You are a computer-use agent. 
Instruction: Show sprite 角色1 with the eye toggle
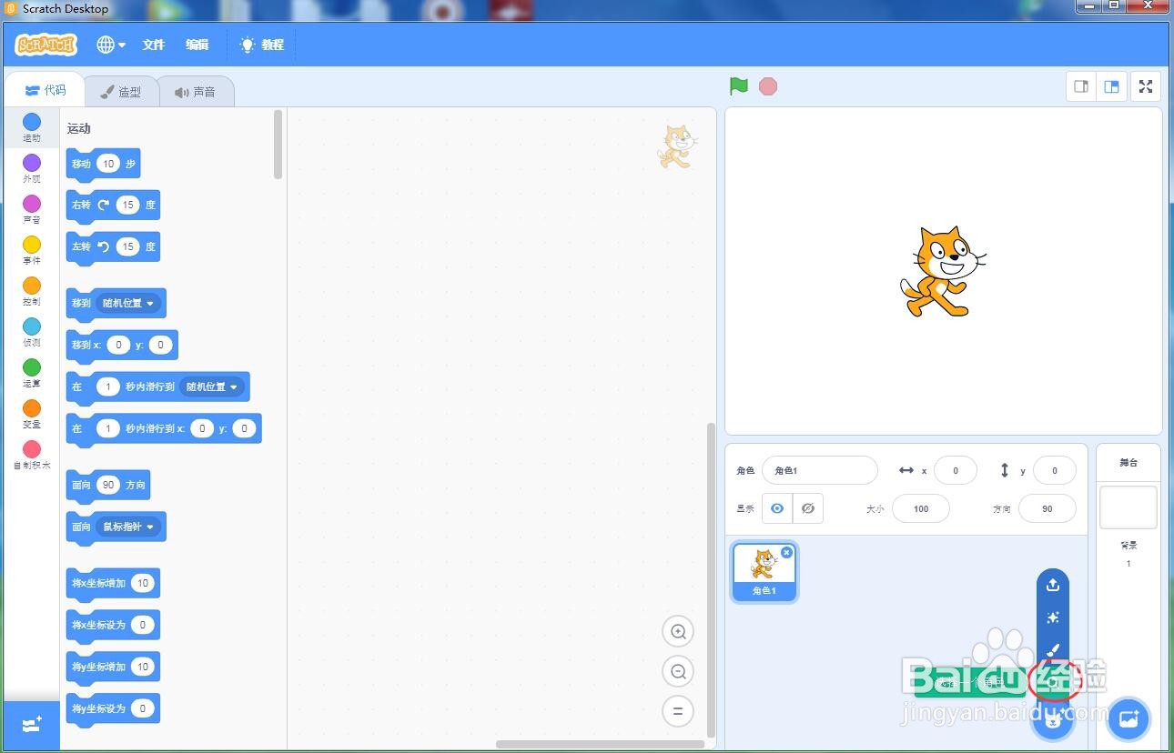[776, 508]
